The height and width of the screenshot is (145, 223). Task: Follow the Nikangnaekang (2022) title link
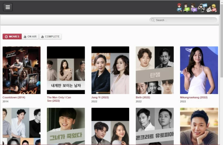(x=194, y=97)
